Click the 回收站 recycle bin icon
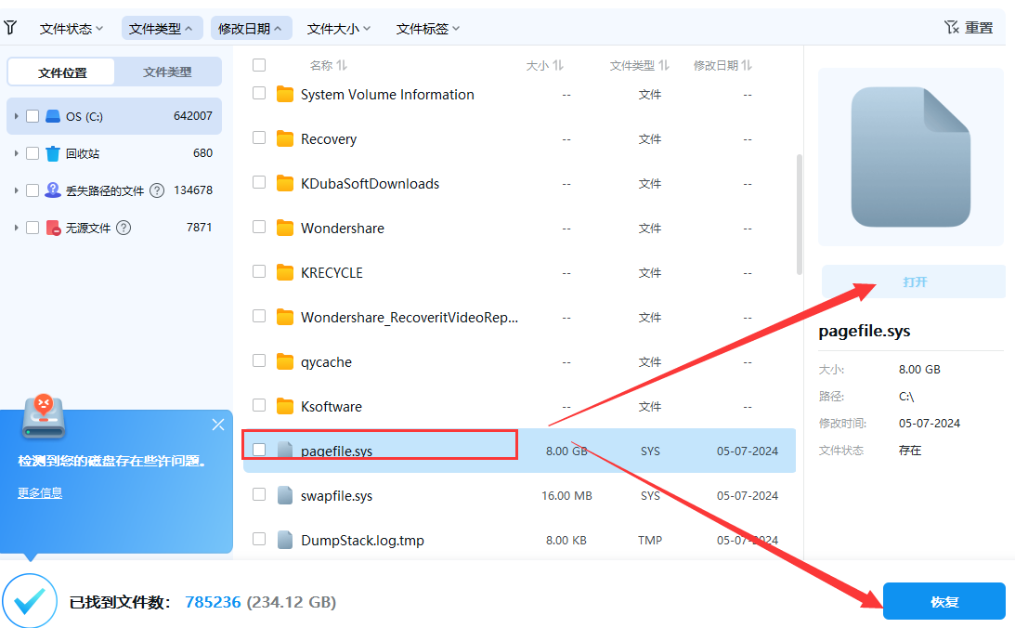The width and height of the screenshot is (1015, 628). click(52, 152)
